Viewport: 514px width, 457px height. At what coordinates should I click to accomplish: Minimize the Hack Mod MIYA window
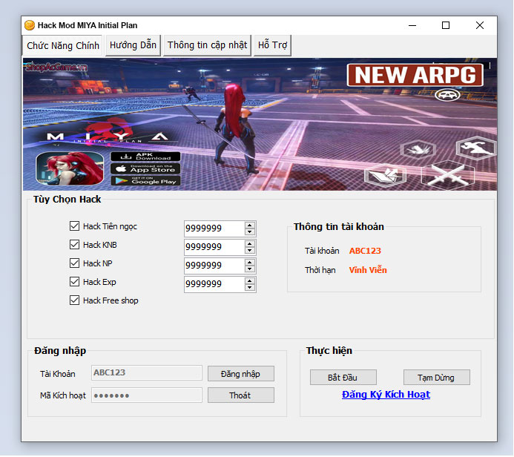pyautogui.click(x=412, y=25)
